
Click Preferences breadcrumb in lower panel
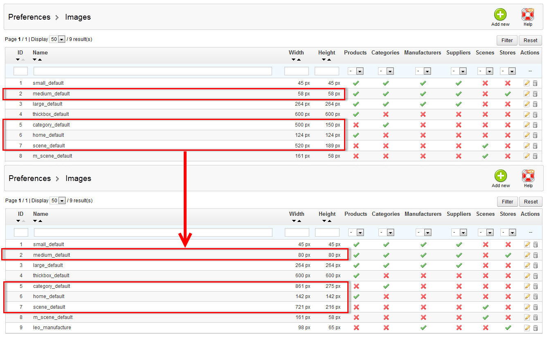pos(30,178)
